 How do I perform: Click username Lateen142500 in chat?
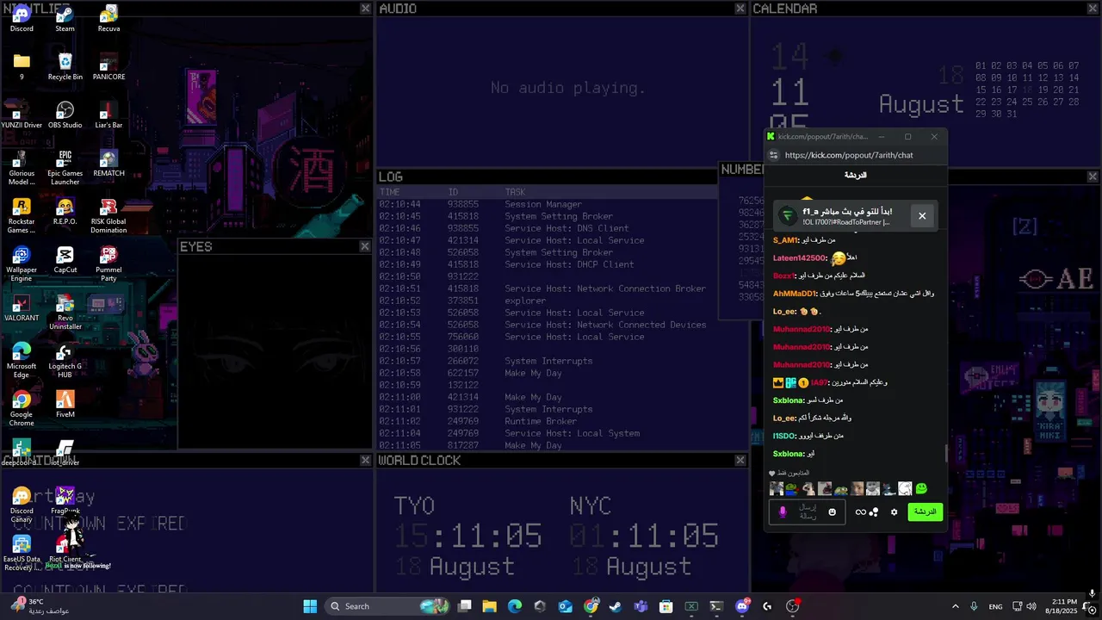point(800,257)
